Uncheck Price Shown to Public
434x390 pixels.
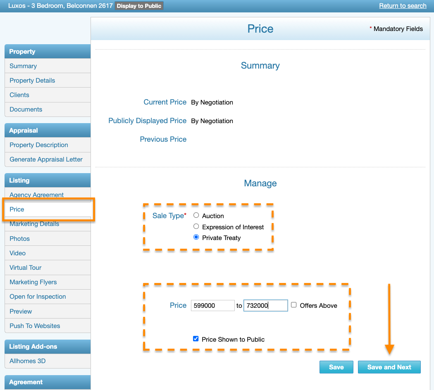pos(196,339)
